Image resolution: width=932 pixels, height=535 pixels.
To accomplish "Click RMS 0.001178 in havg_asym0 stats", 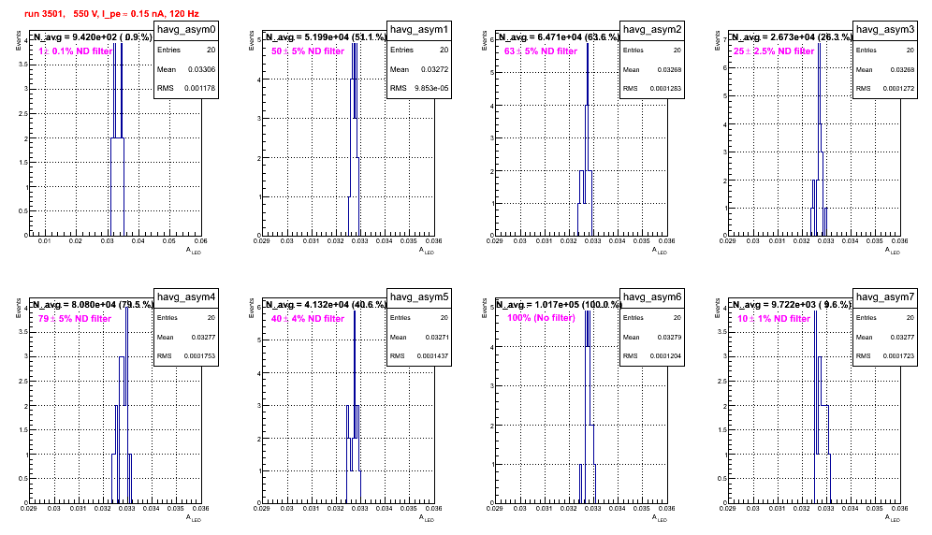I will point(186,88).
